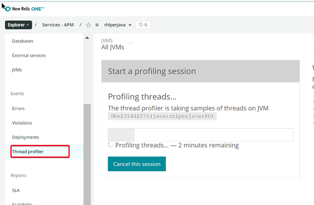This screenshot has width=314, height=205.
Task: Go to Services - APM breadcrumb
Action: [x=58, y=25]
